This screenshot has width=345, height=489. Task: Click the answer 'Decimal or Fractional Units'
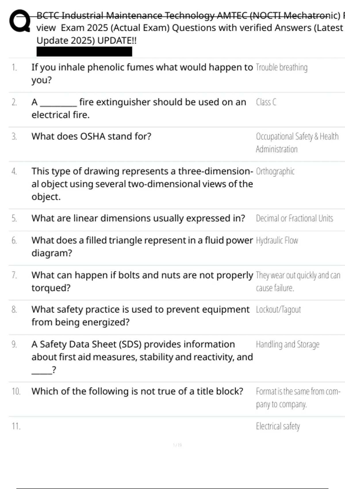294,218
